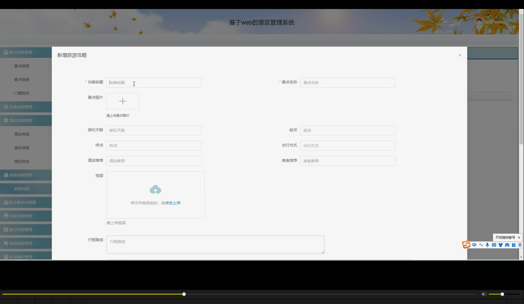This screenshot has width=524, height=304.
Task: Expand the 商品信息管理 menu
Action: coord(21,243)
